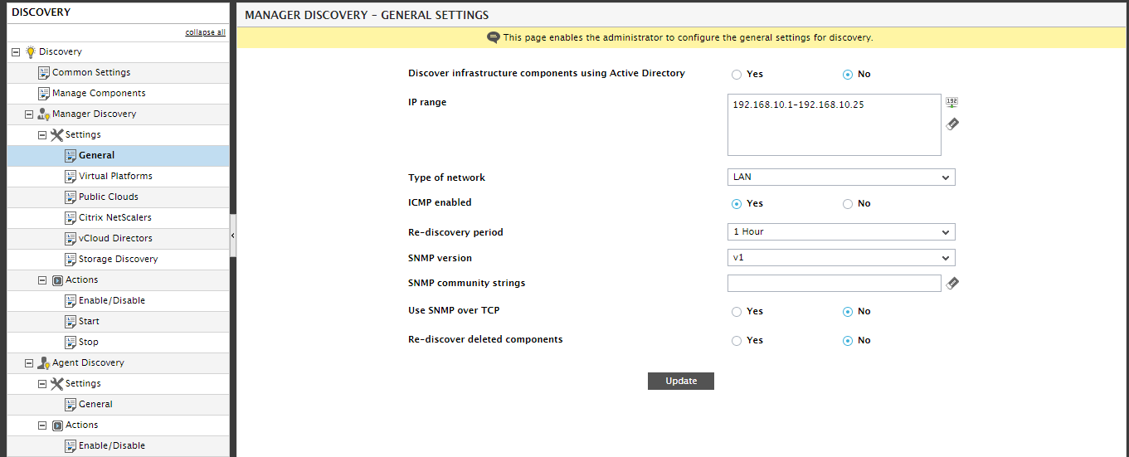Click the eraser icon beside IP range
This screenshot has width=1129, height=457.
click(x=952, y=124)
